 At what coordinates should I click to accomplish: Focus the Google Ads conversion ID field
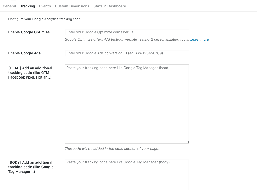[127, 53]
